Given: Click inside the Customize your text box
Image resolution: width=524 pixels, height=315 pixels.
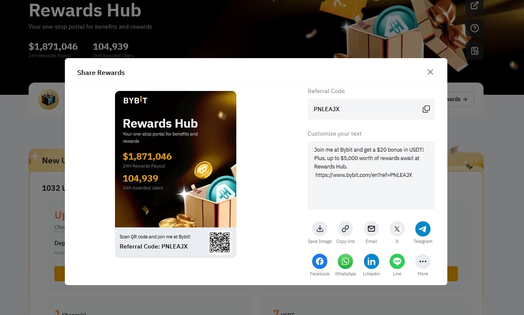Looking at the screenshot, I should click(x=371, y=175).
